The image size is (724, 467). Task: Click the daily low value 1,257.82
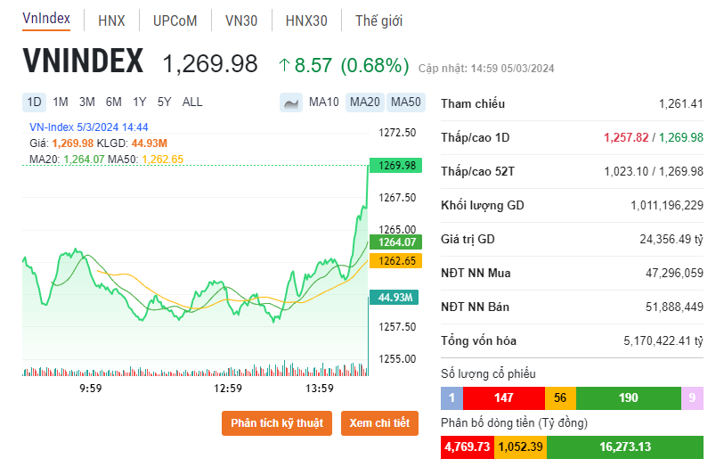(x=626, y=137)
